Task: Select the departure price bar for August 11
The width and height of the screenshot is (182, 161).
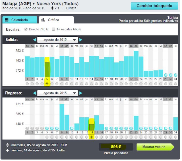Action: point(76,70)
